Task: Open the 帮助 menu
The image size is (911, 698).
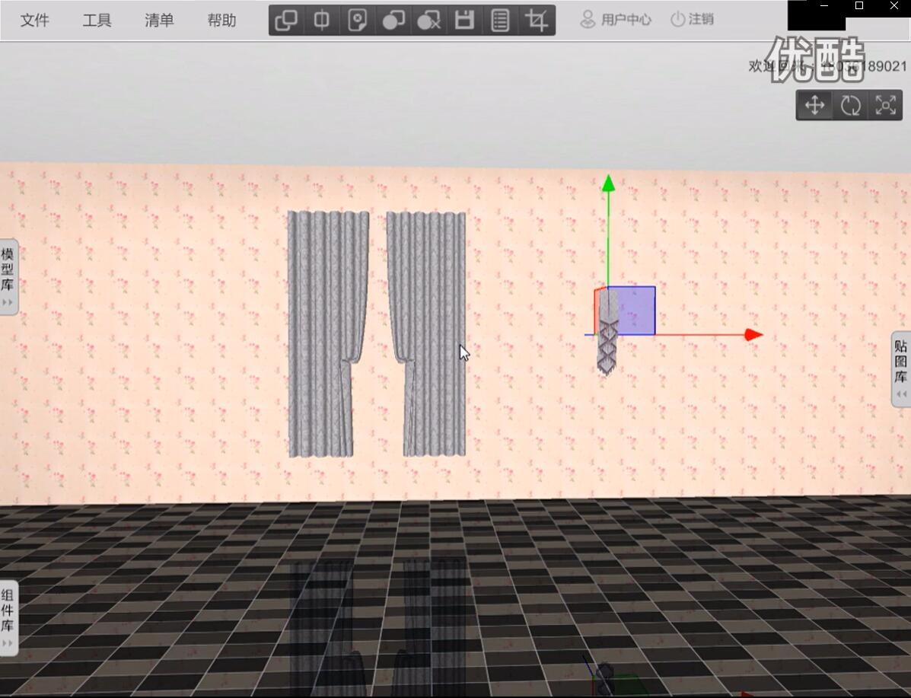Action: (221, 21)
